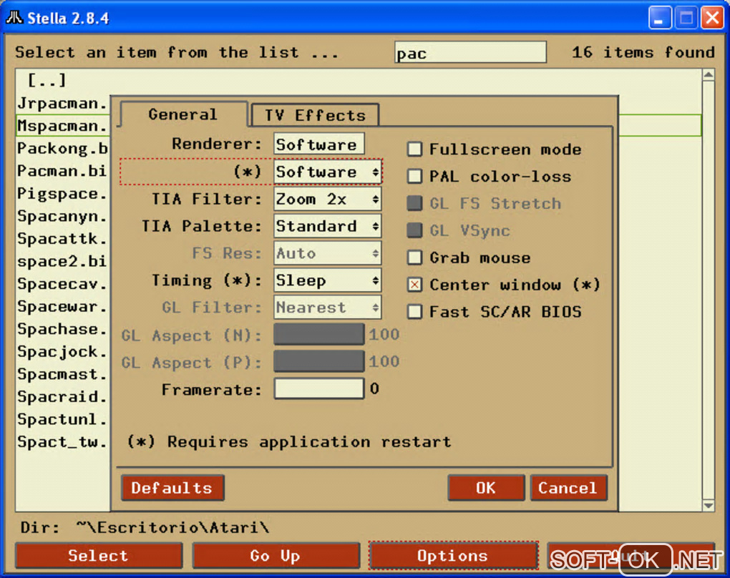Image resolution: width=730 pixels, height=578 pixels.
Task: Click the GL Aspect (N) slider
Action: click(319, 334)
